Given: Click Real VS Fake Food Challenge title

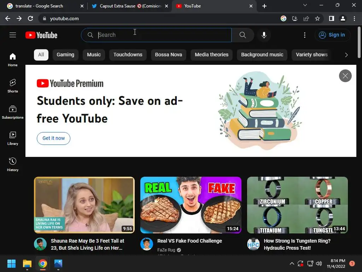Looking at the screenshot, I should coord(189,241).
